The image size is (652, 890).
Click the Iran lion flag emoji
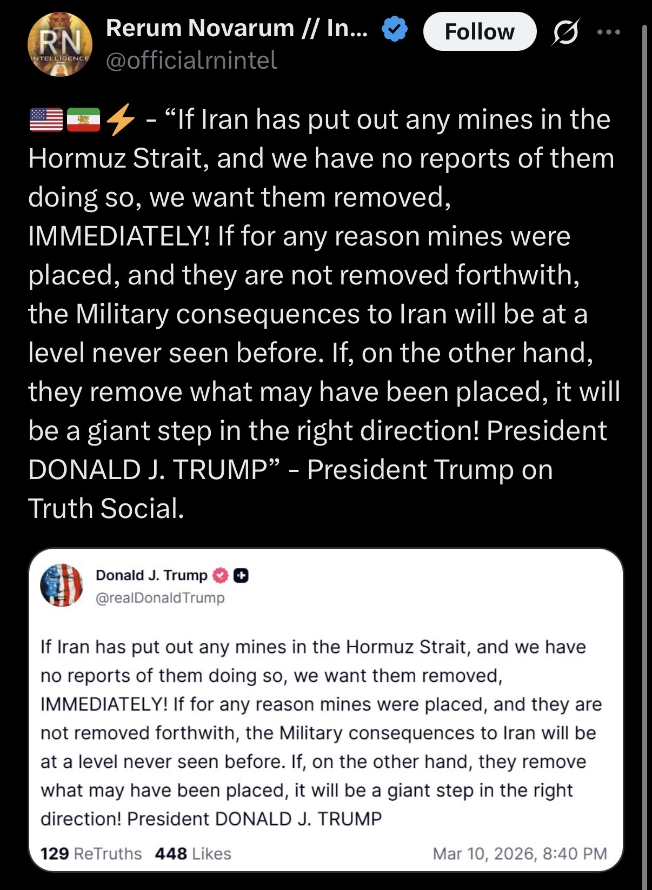[x=83, y=120]
